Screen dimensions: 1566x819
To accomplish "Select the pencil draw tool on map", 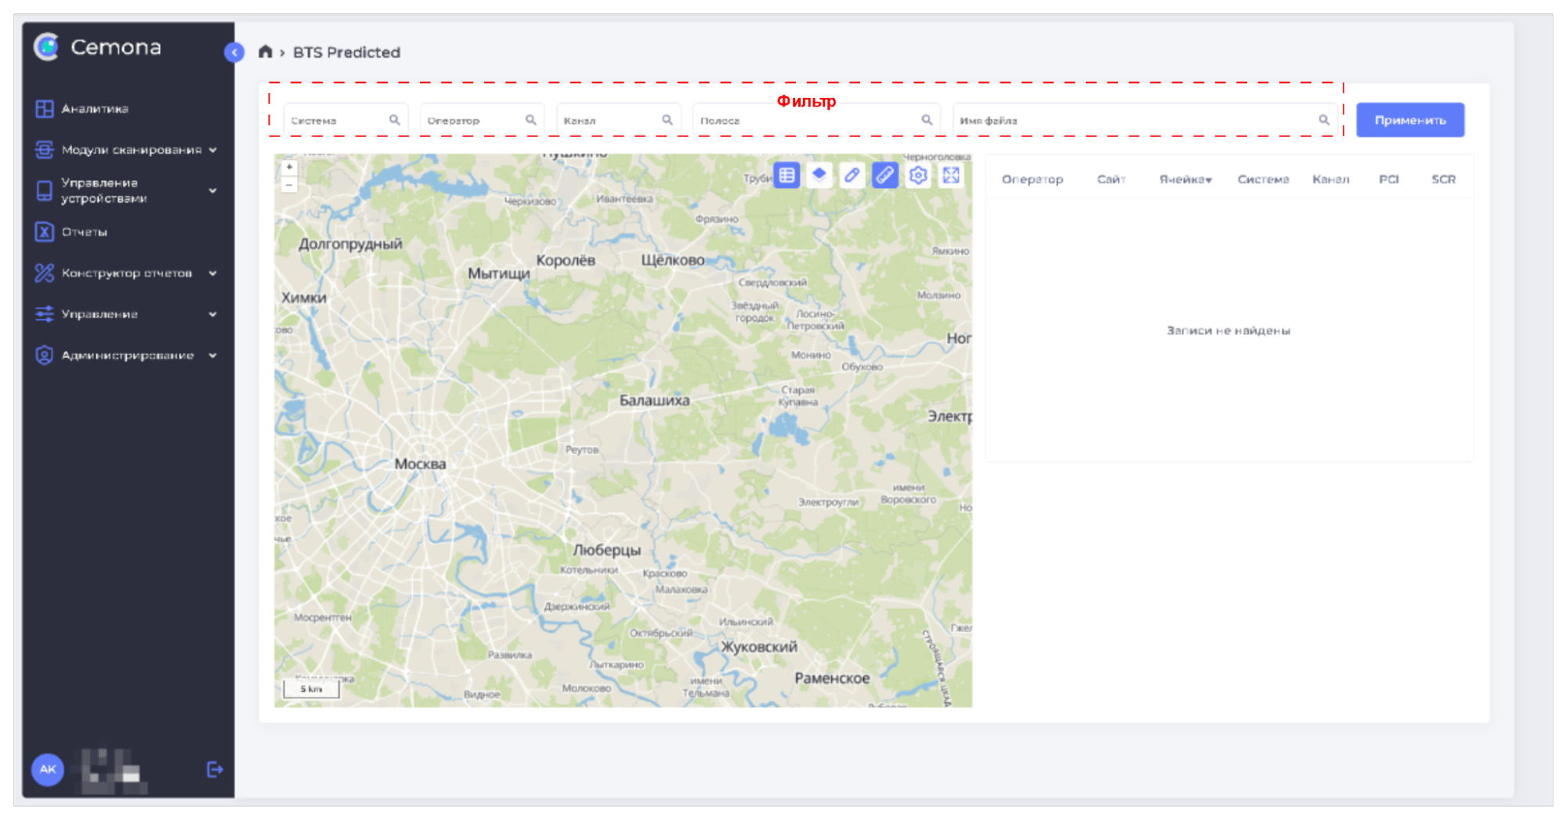I will (852, 175).
